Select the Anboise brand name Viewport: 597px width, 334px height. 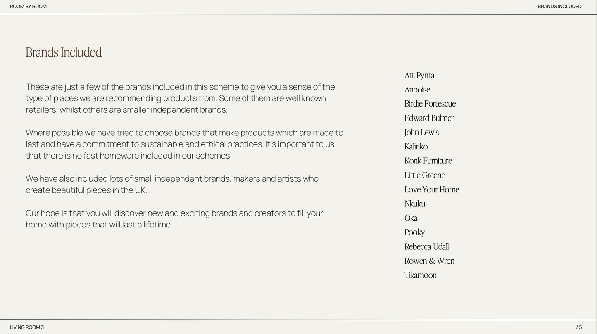417,90
